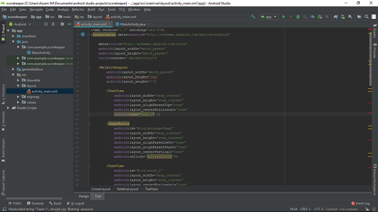This screenshot has height=212, width=378.
Task: Sync project with Gradle files
Action: click(335, 16)
